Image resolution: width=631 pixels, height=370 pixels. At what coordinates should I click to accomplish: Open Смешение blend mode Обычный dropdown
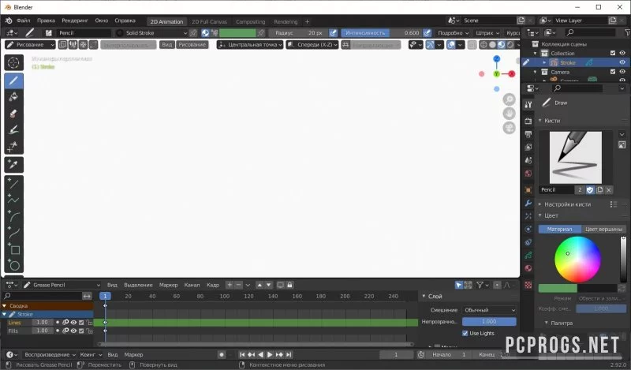click(489, 310)
